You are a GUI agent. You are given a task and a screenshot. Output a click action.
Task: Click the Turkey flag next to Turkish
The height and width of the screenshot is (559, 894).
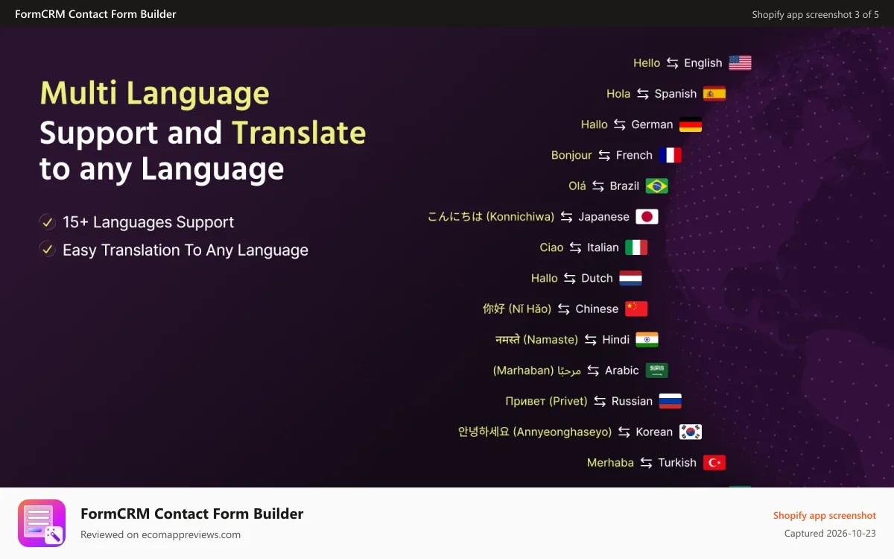click(714, 463)
